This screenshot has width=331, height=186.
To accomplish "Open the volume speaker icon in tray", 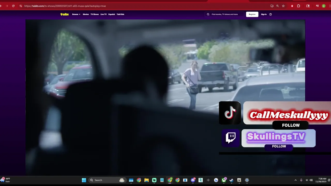I will tap(311, 180).
